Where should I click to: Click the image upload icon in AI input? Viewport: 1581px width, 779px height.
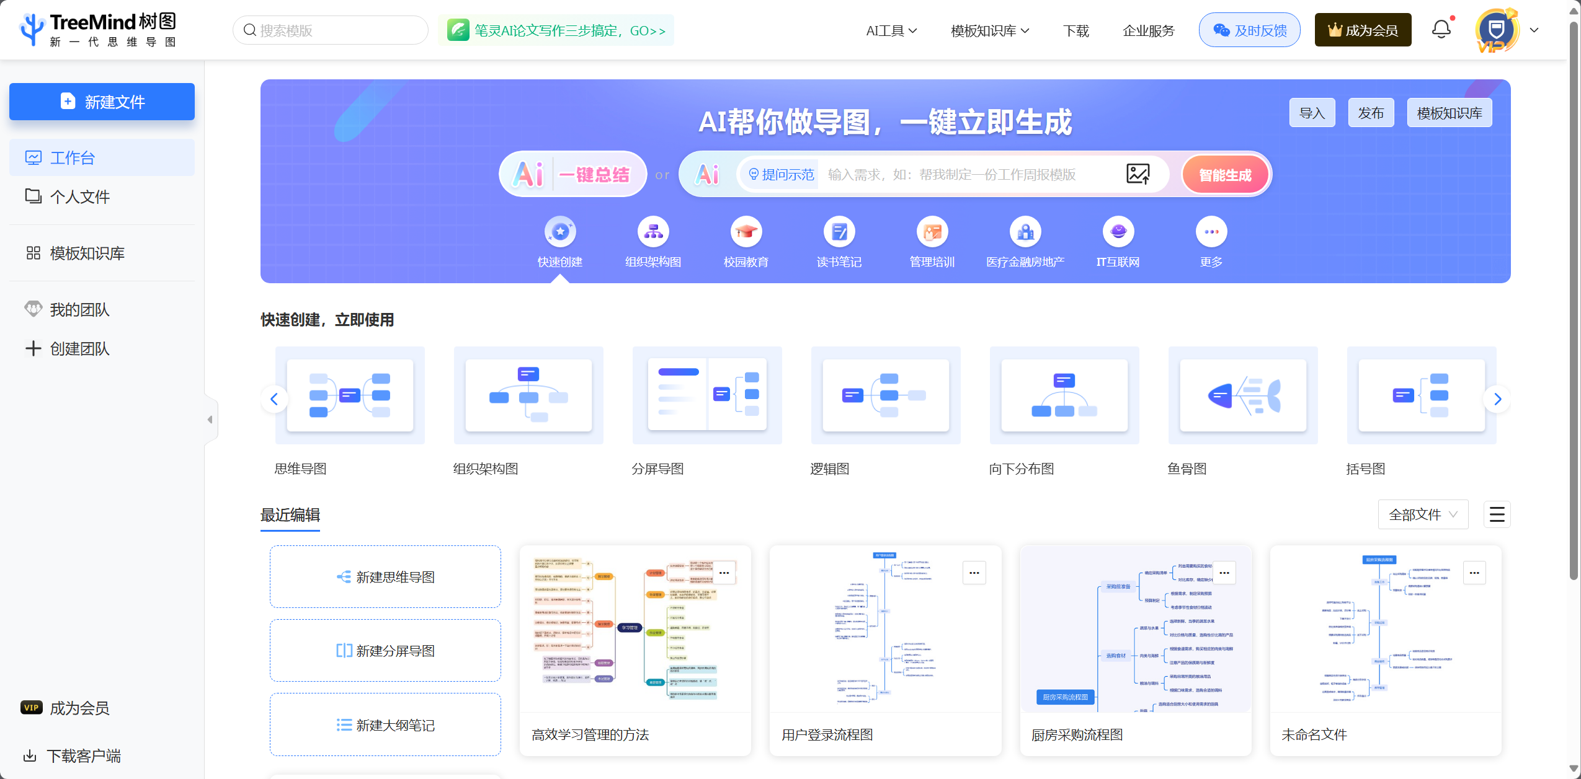(x=1138, y=174)
